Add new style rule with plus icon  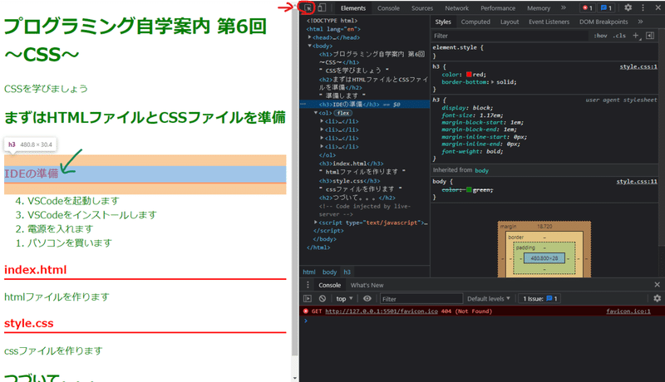pyautogui.click(x=636, y=36)
